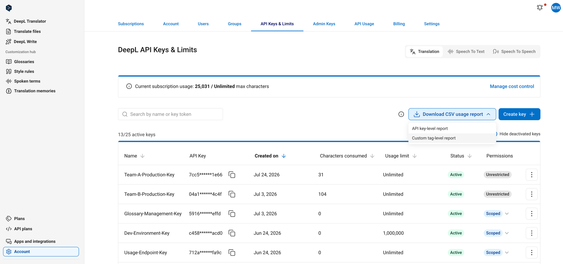Choose Custom tag-level report

(452, 138)
